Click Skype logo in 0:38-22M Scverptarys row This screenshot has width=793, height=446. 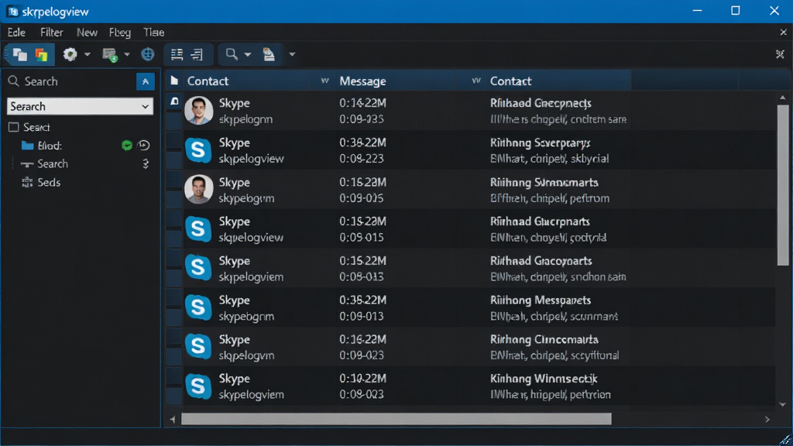pos(198,150)
